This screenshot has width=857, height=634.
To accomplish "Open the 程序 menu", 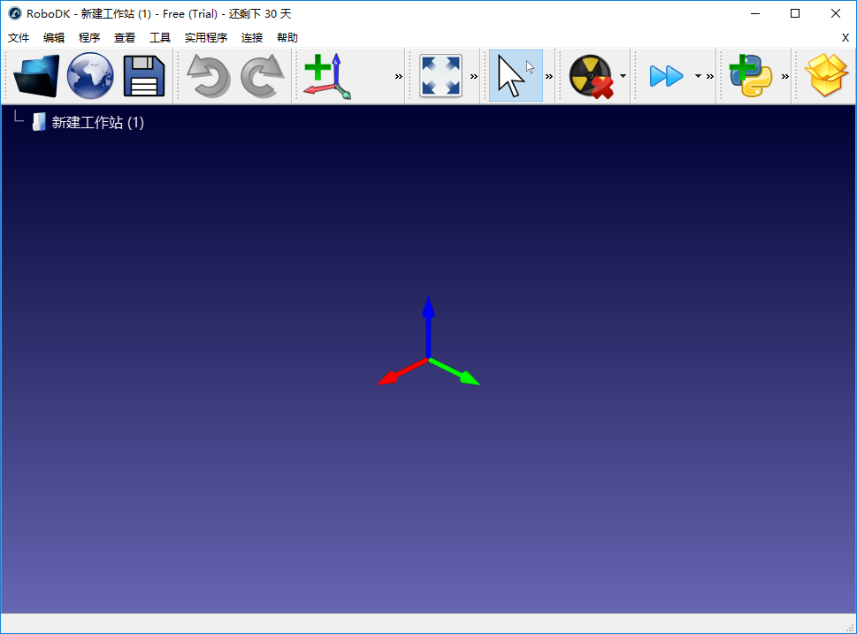I will click(89, 38).
